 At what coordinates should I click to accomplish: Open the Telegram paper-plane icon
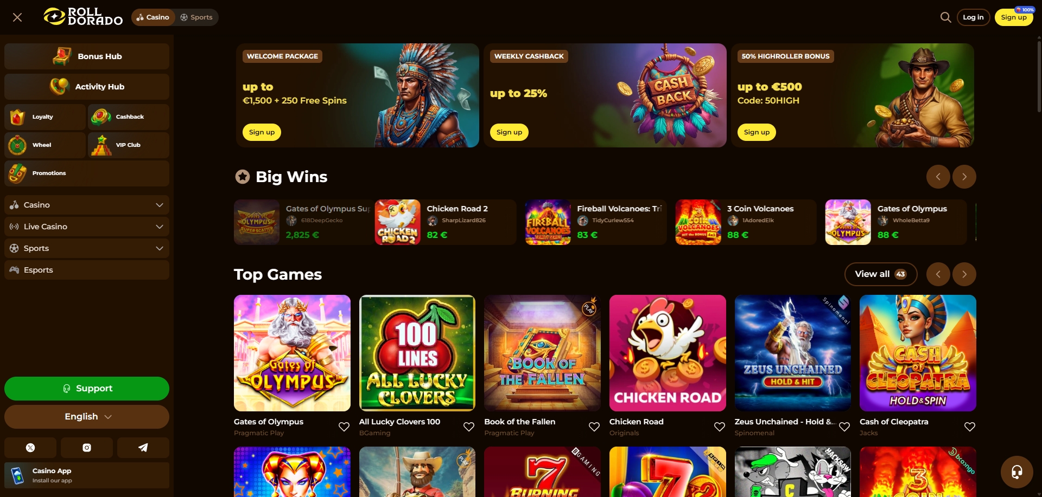(x=143, y=448)
